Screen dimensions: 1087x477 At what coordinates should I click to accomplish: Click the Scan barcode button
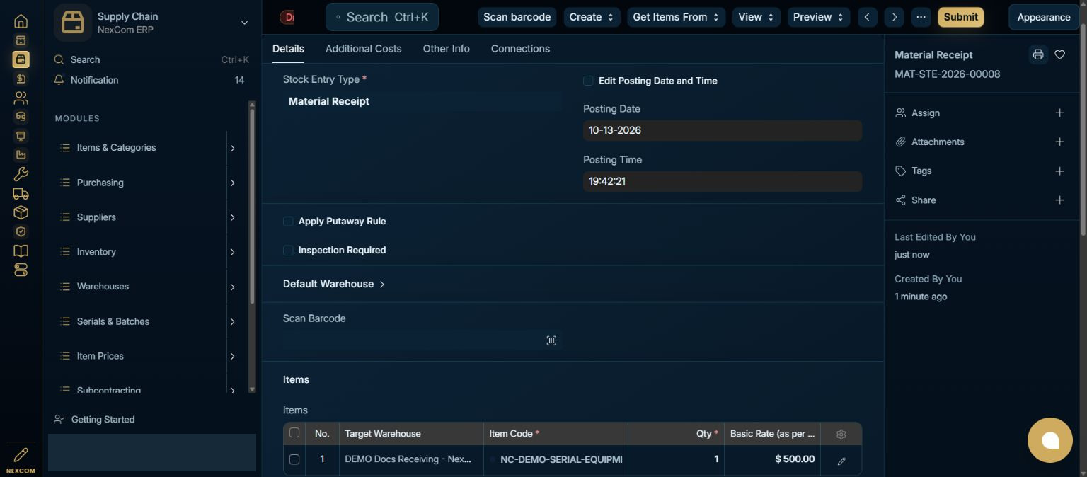pyautogui.click(x=517, y=17)
